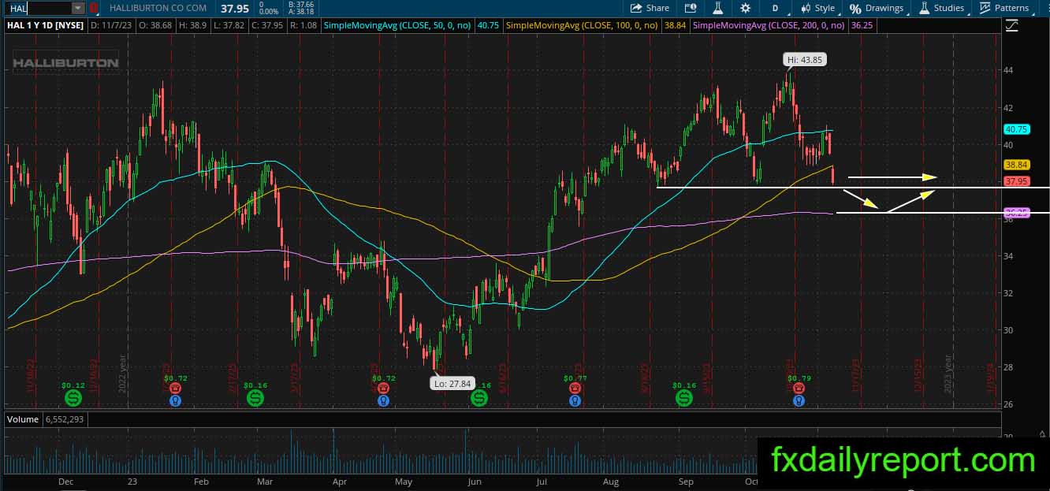
Task: Click the Jul label on time axis
Action: coord(541,481)
